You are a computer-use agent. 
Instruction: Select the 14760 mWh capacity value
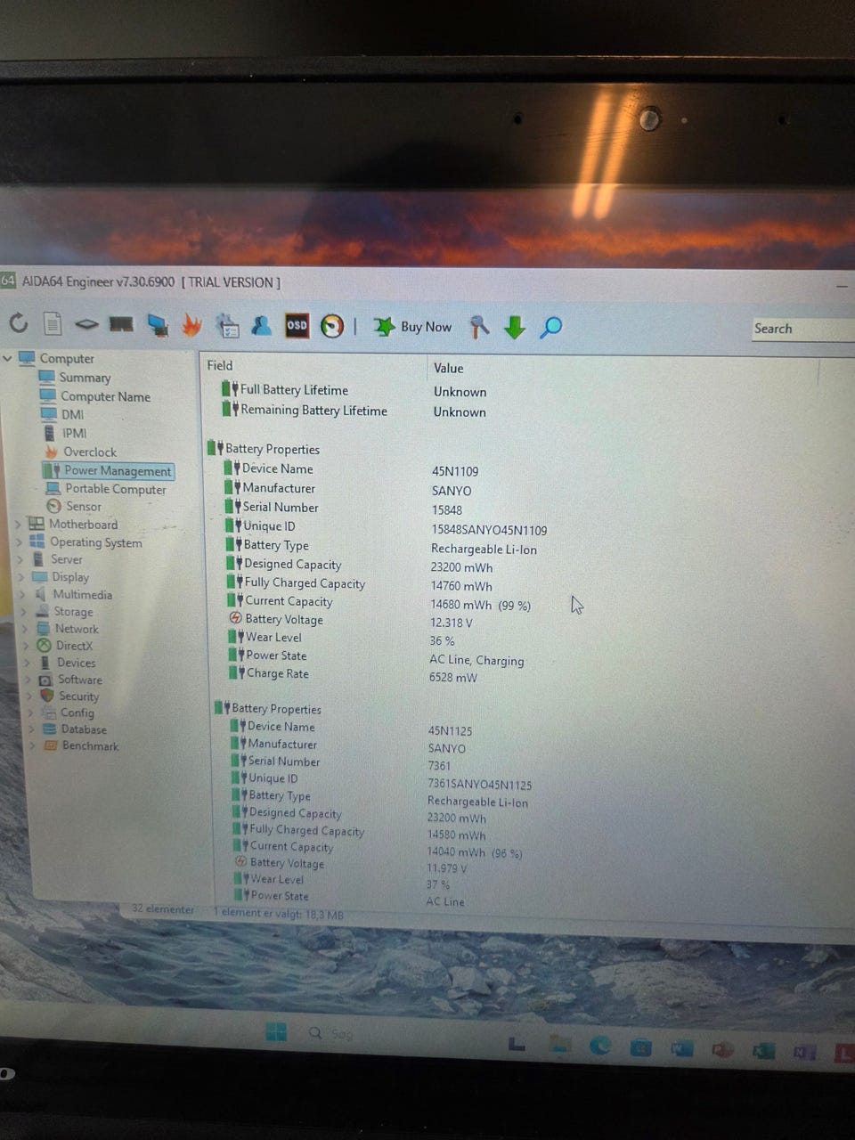[x=461, y=586]
